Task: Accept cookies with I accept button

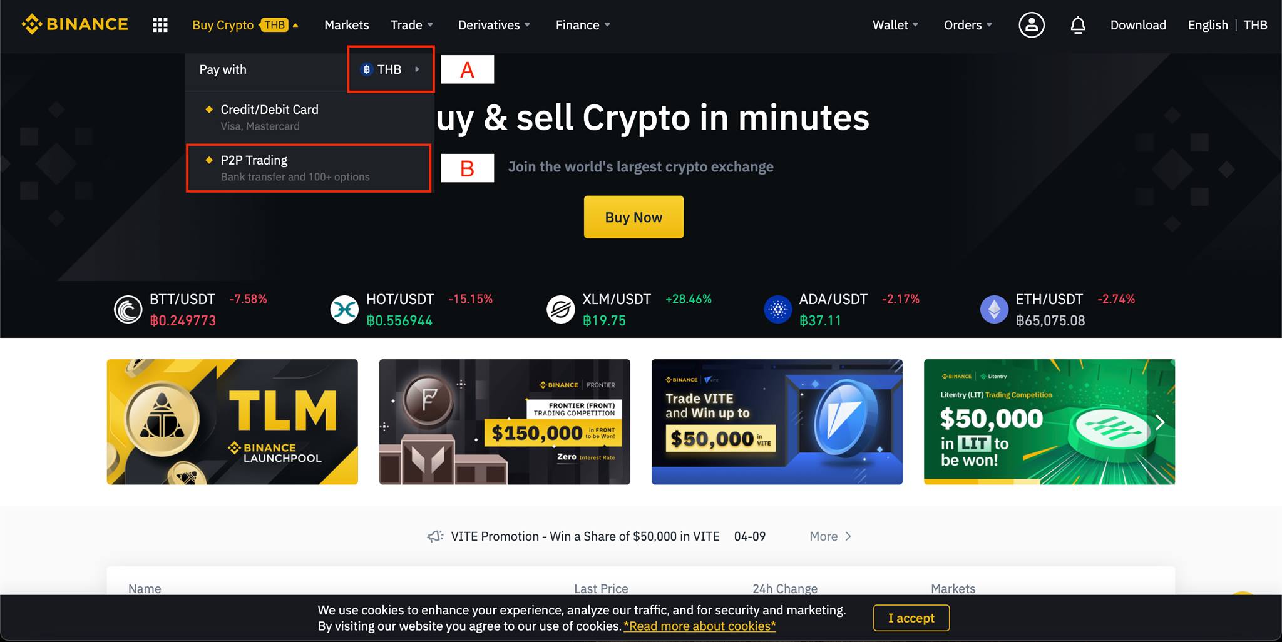Action: coord(911,618)
